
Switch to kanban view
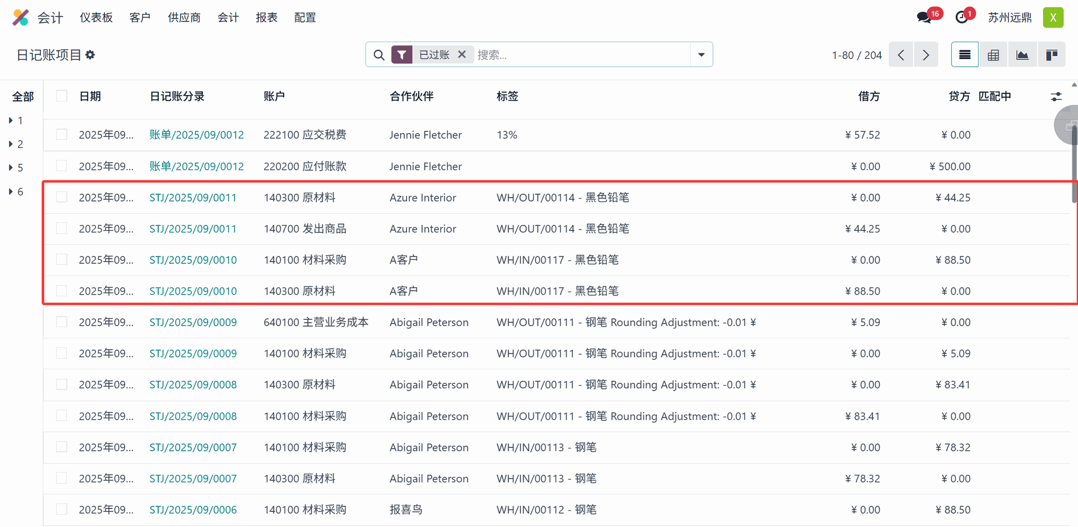point(1052,55)
